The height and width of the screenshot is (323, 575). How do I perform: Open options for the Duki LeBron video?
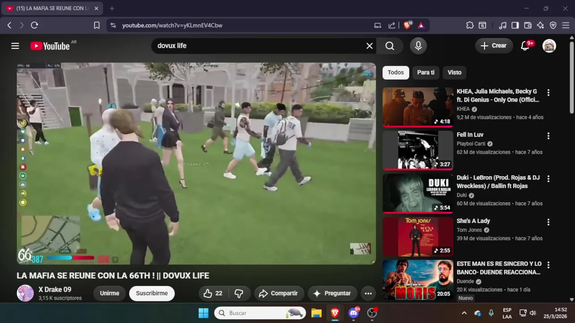click(548, 179)
